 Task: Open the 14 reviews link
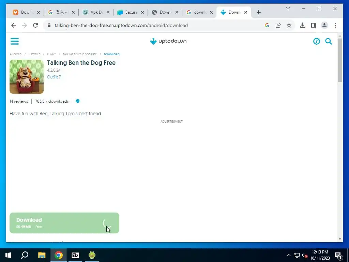[x=19, y=101]
